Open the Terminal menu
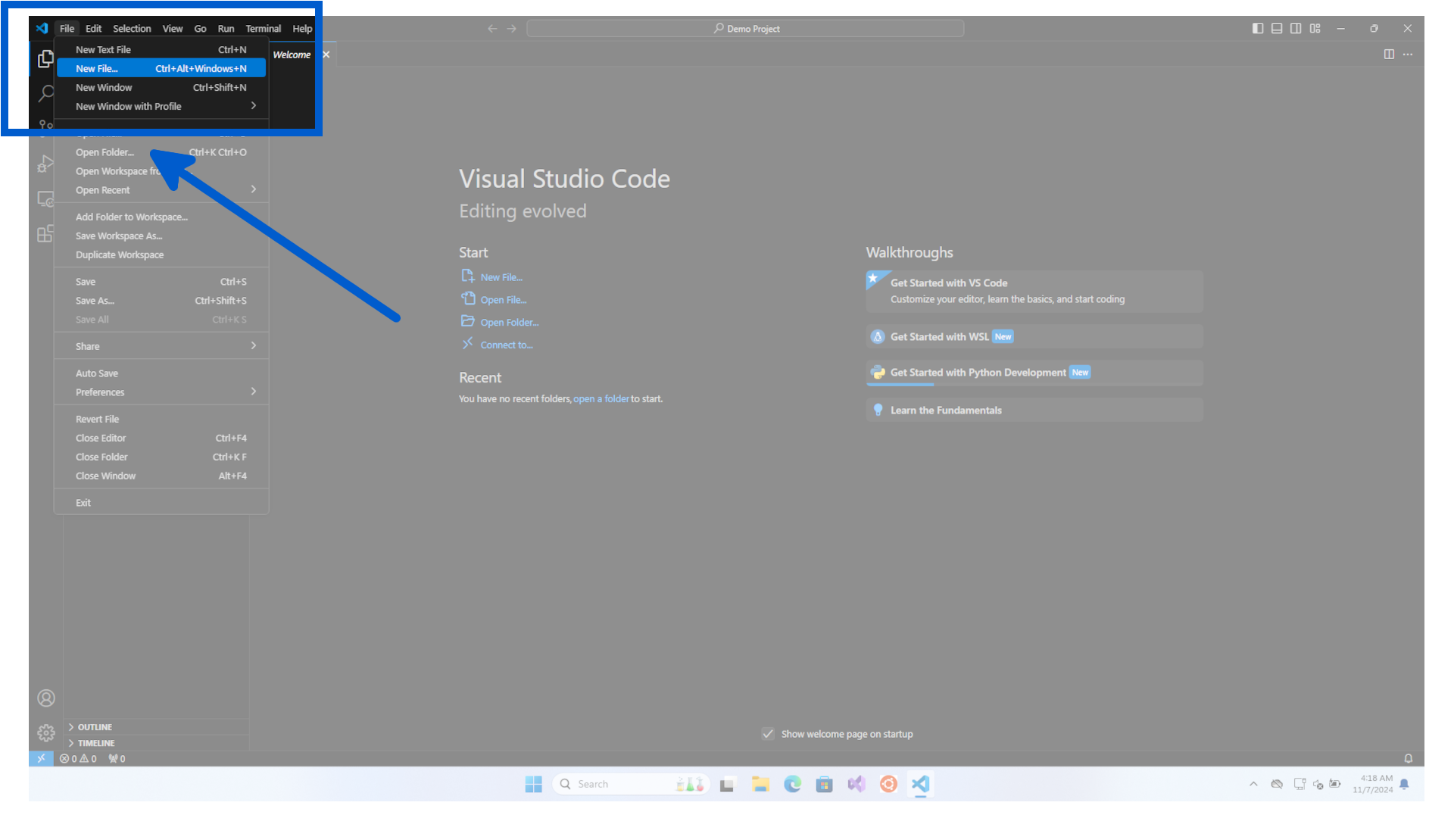1454x818 pixels. click(263, 28)
